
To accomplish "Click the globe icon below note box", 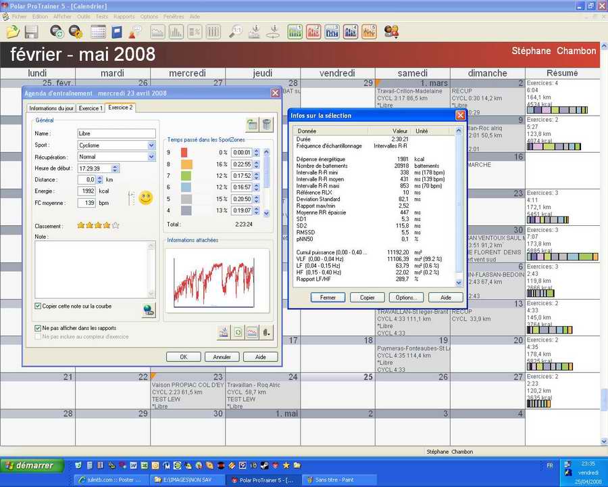I will [x=149, y=310].
